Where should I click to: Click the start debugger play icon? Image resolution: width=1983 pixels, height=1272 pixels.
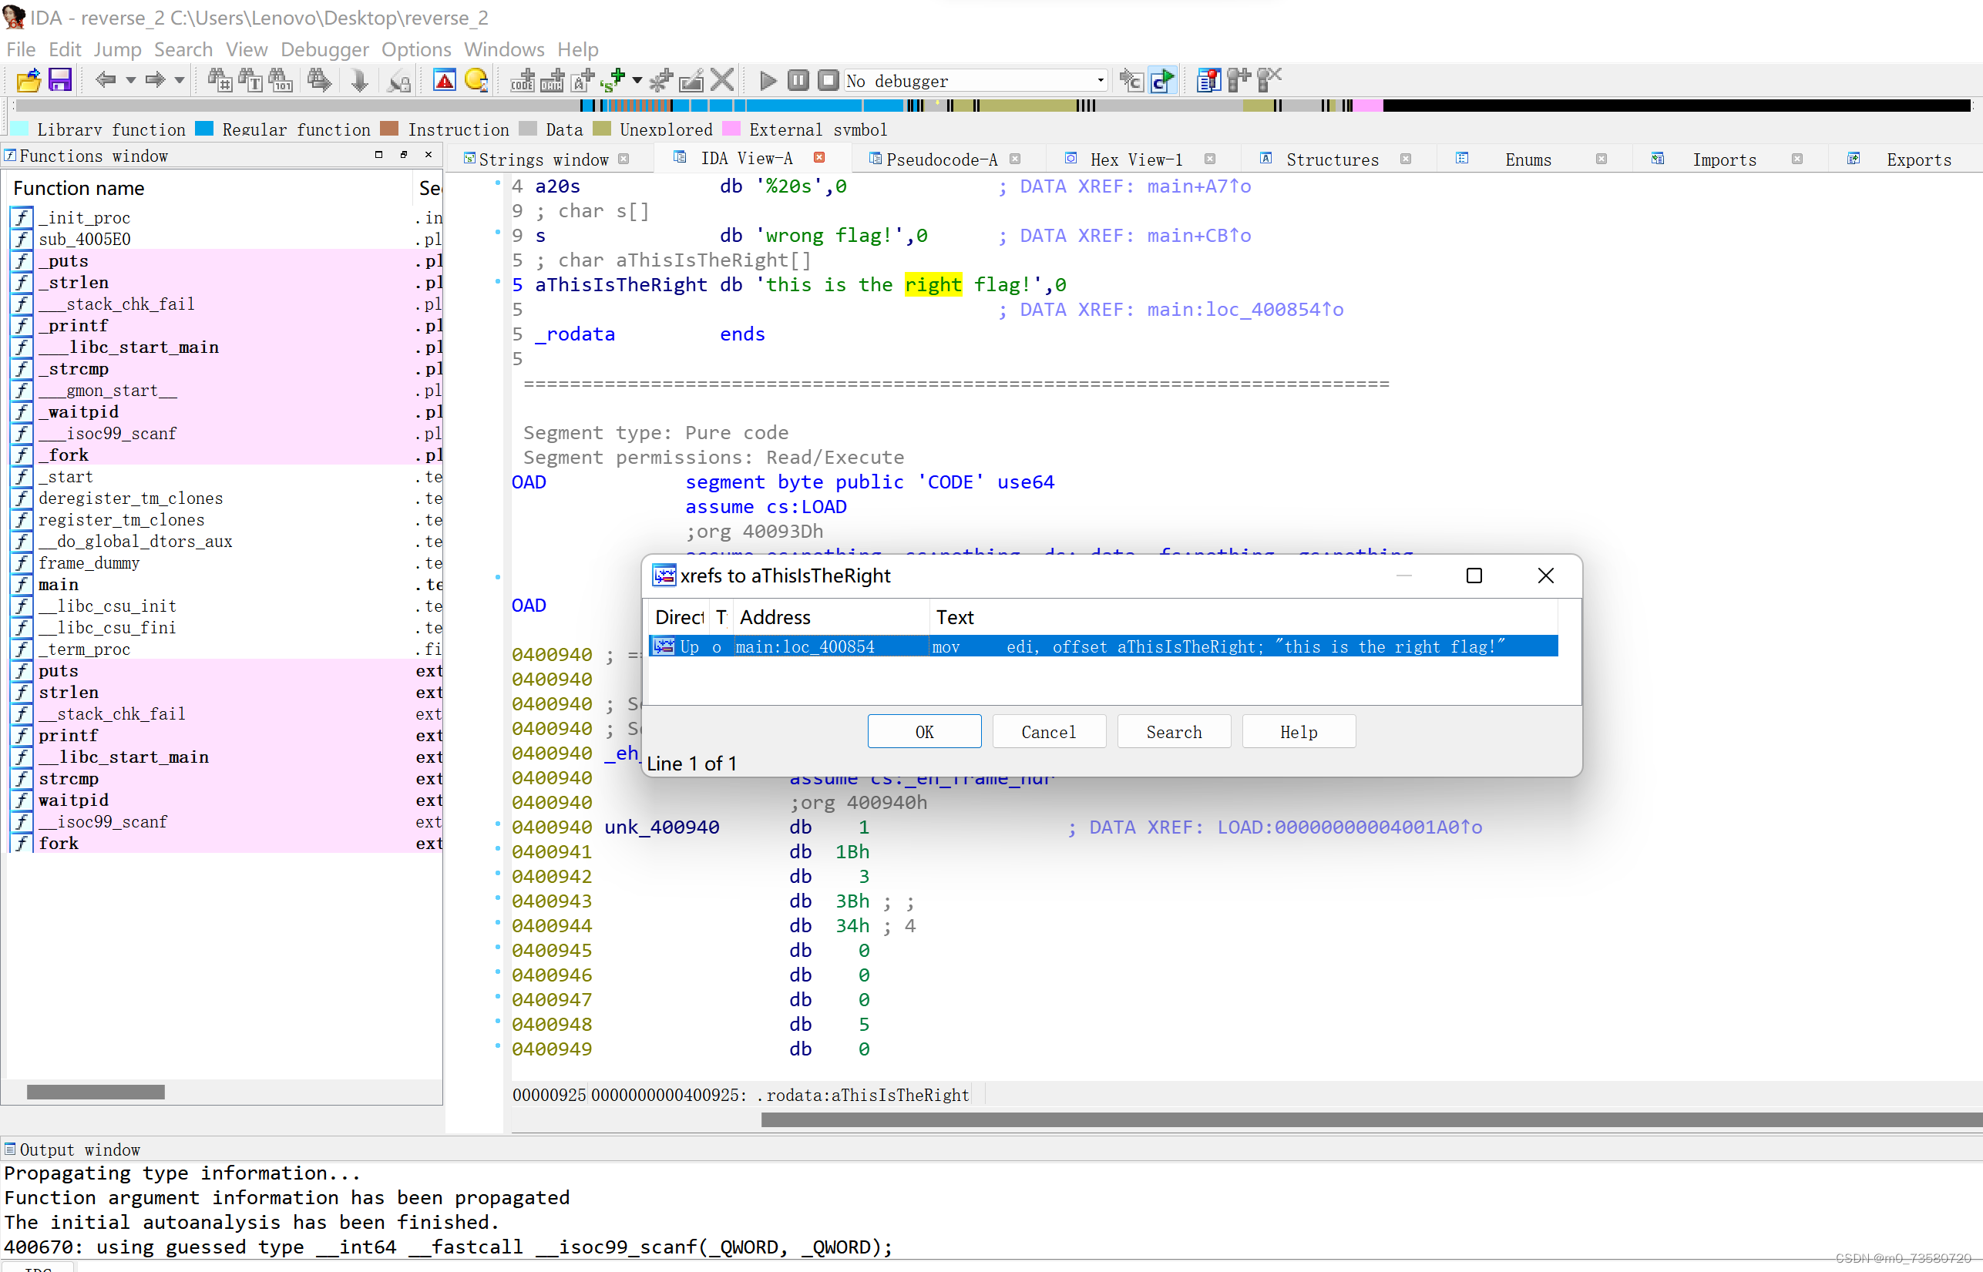pyautogui.click(x=768, y=80)
